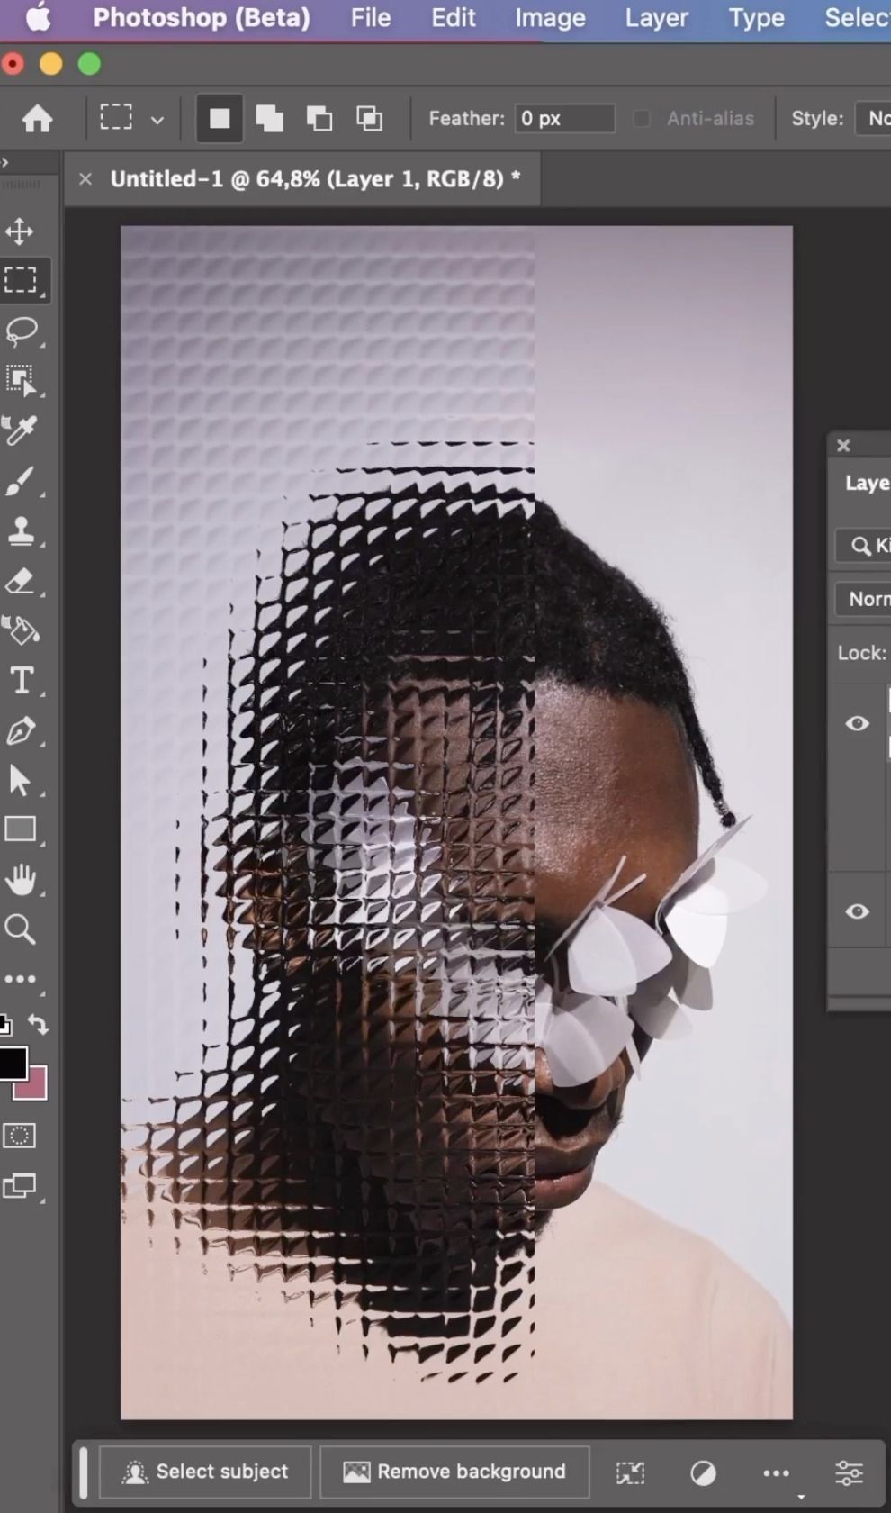Select the Zoom tool
The height and width of the screenshot is (1513, 891).
tap(20, 929)
